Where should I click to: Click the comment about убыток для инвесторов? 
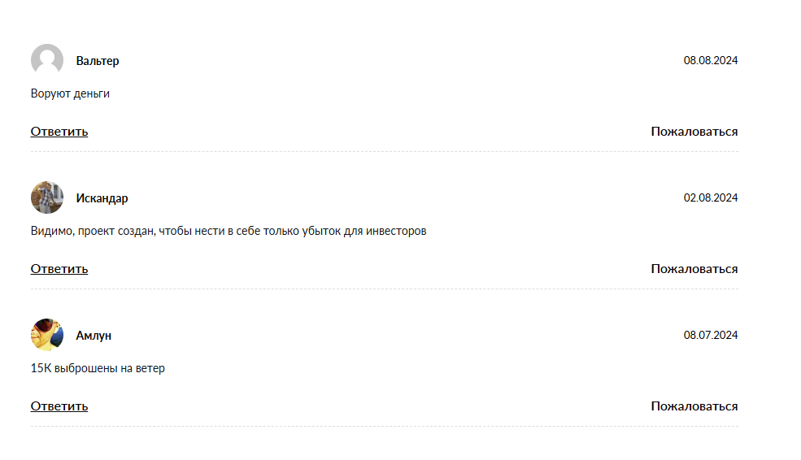tap(229, 231)
